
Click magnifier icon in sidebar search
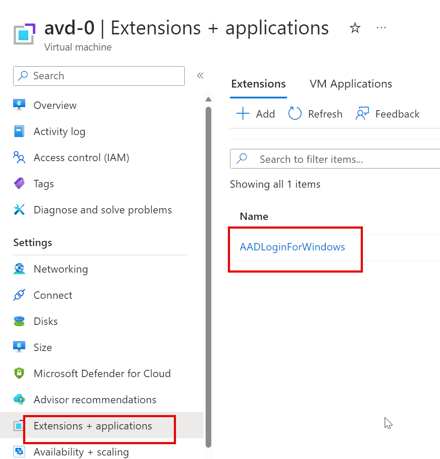point(23,75)
